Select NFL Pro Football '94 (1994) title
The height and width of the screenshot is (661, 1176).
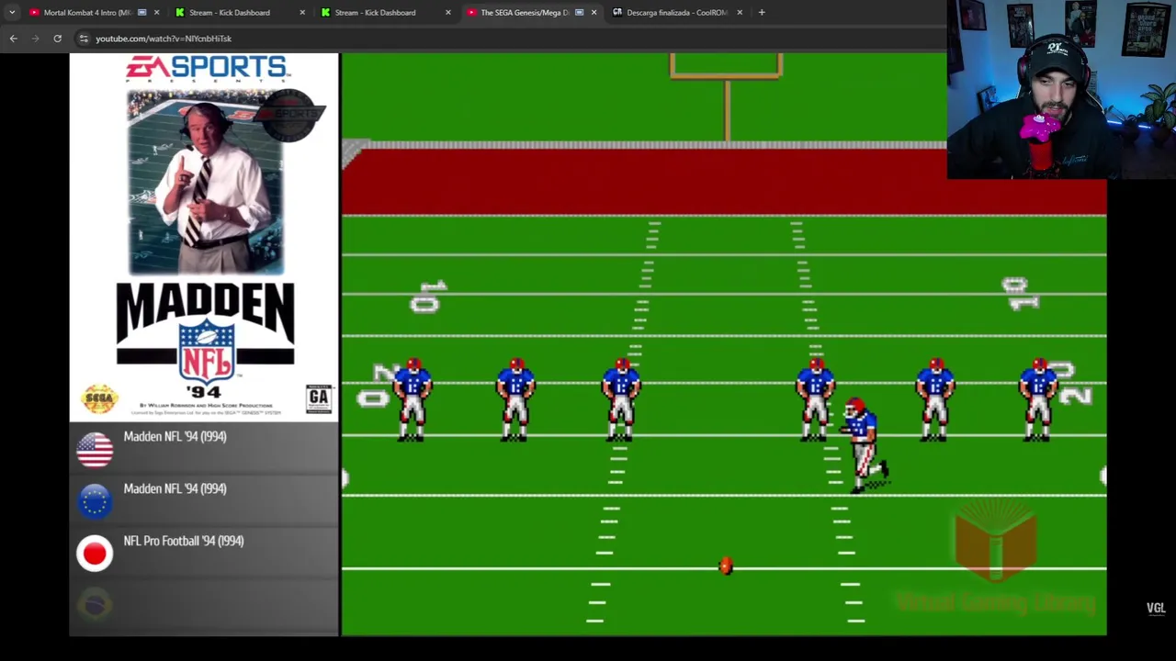pos(184,542)
